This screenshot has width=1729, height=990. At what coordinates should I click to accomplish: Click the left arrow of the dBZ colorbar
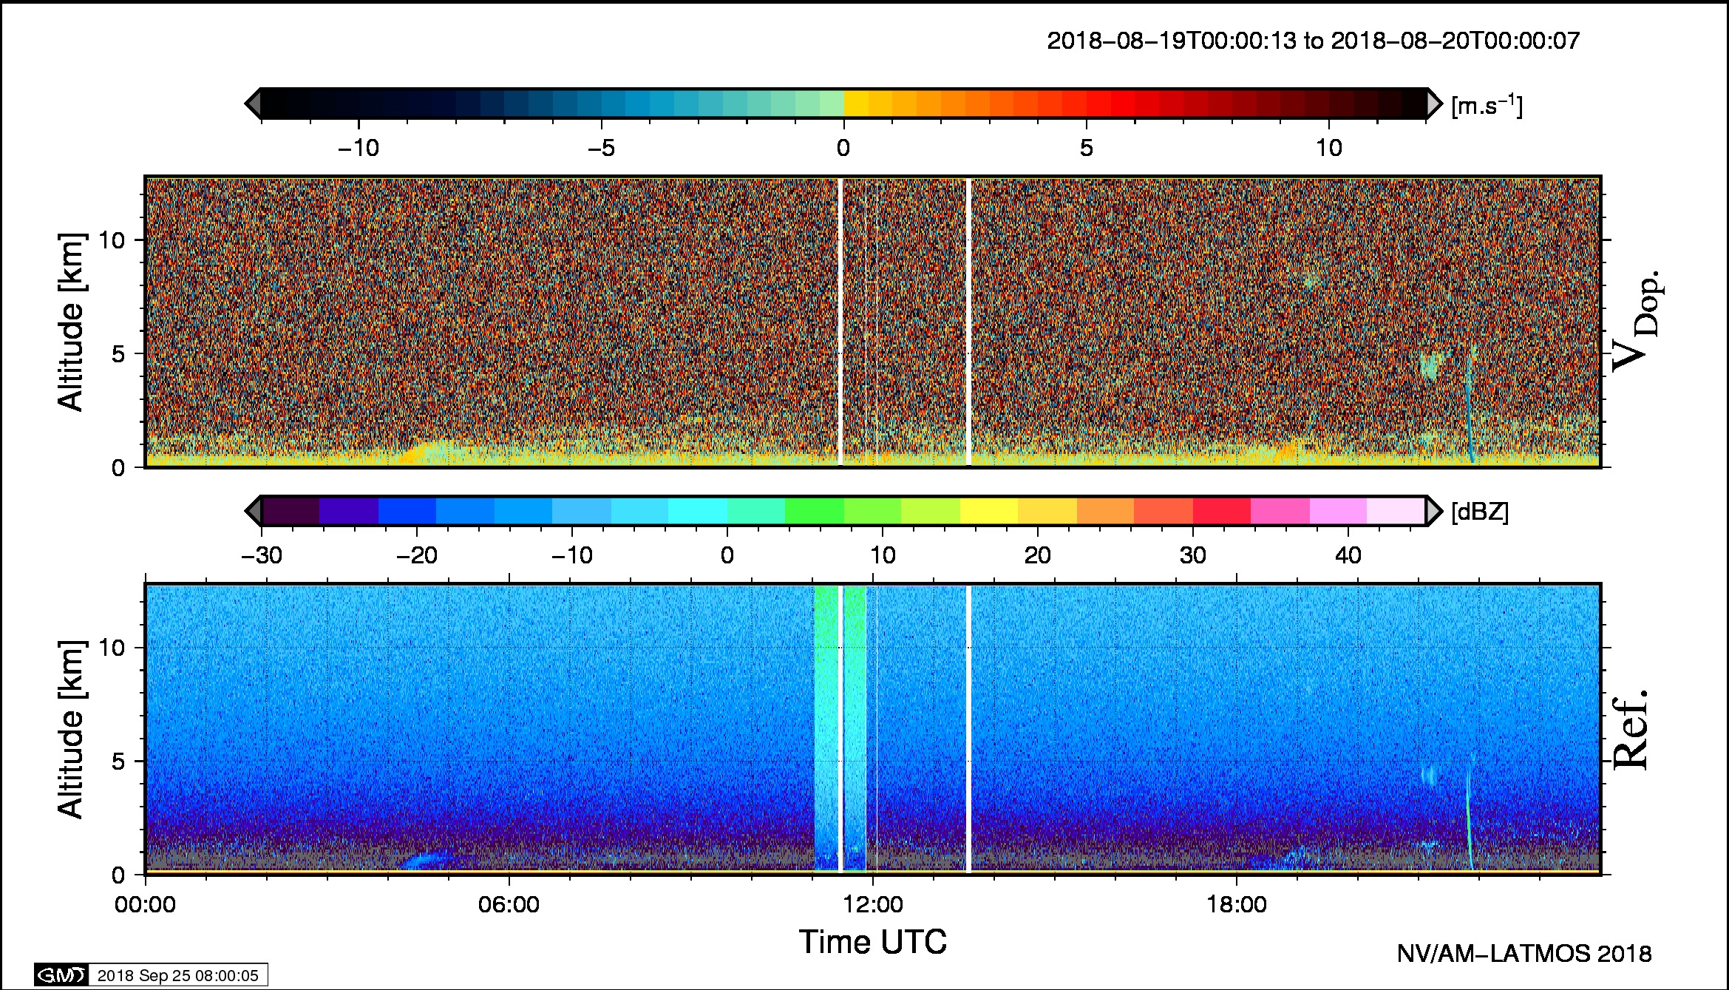[x=253, y=511]
